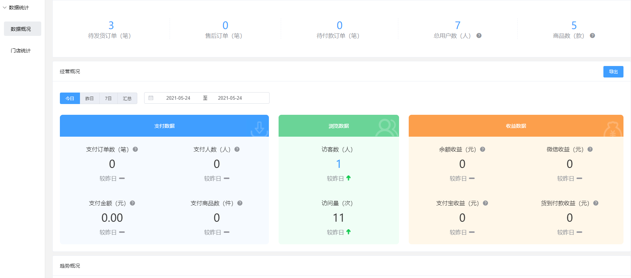Click help icon beside 货到付款收益
The height and width of the screenshot is (278, 631).
596,203
